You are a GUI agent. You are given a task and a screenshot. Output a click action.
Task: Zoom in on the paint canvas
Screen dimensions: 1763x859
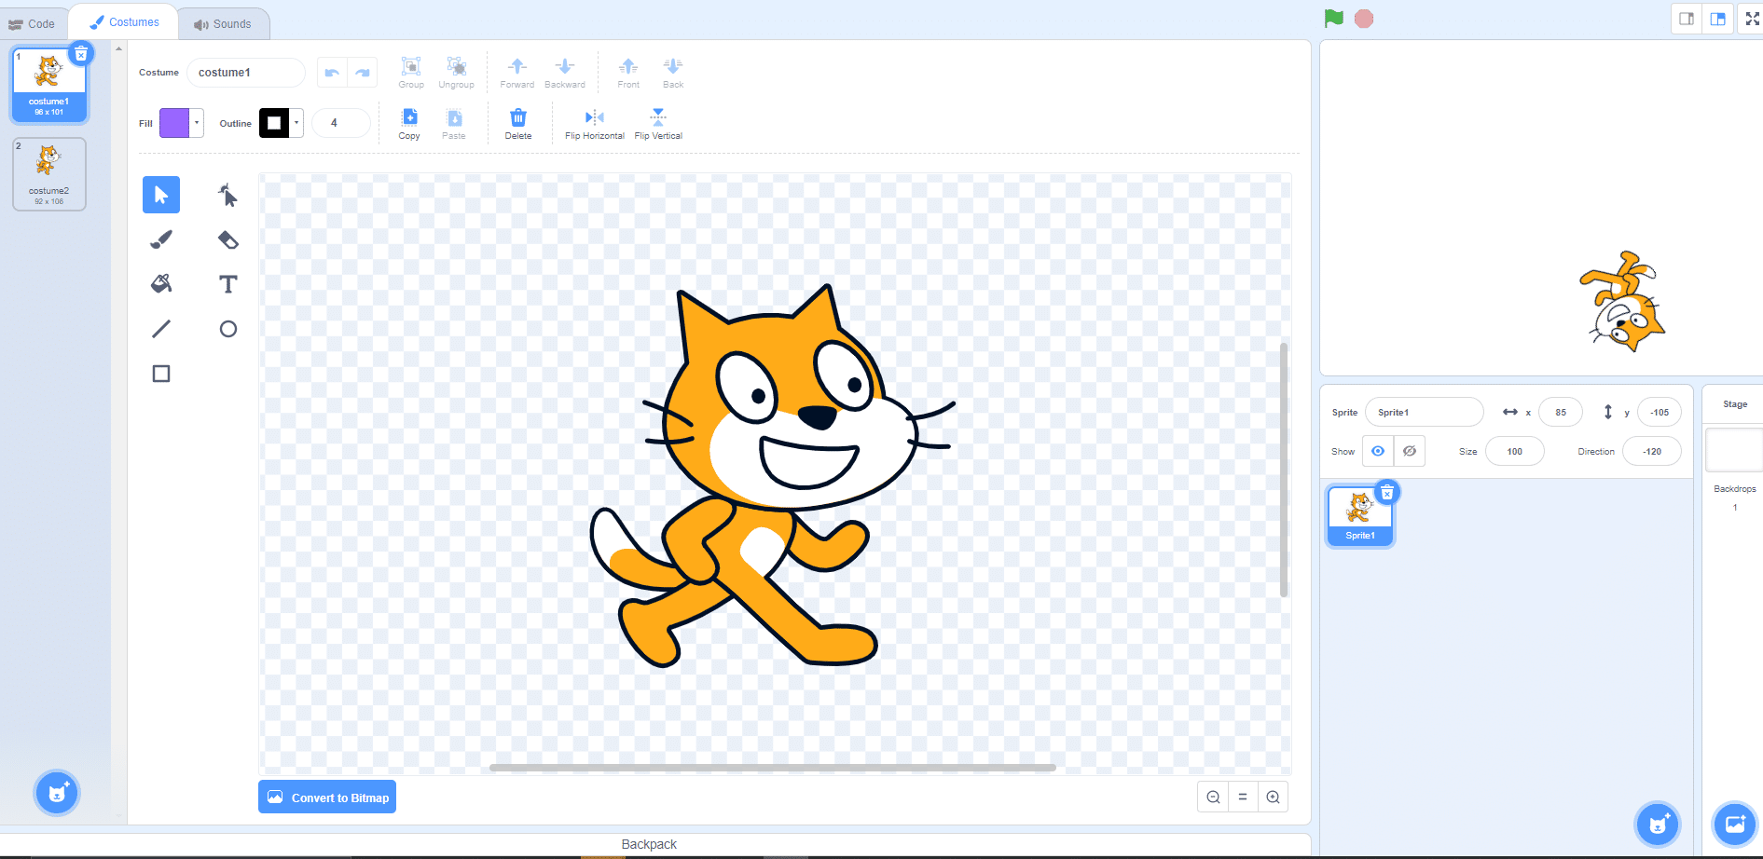click(1273, 798)
